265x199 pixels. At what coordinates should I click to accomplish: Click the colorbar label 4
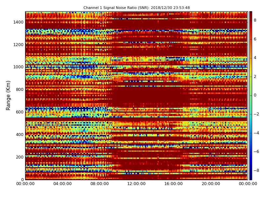pos(255,58)
